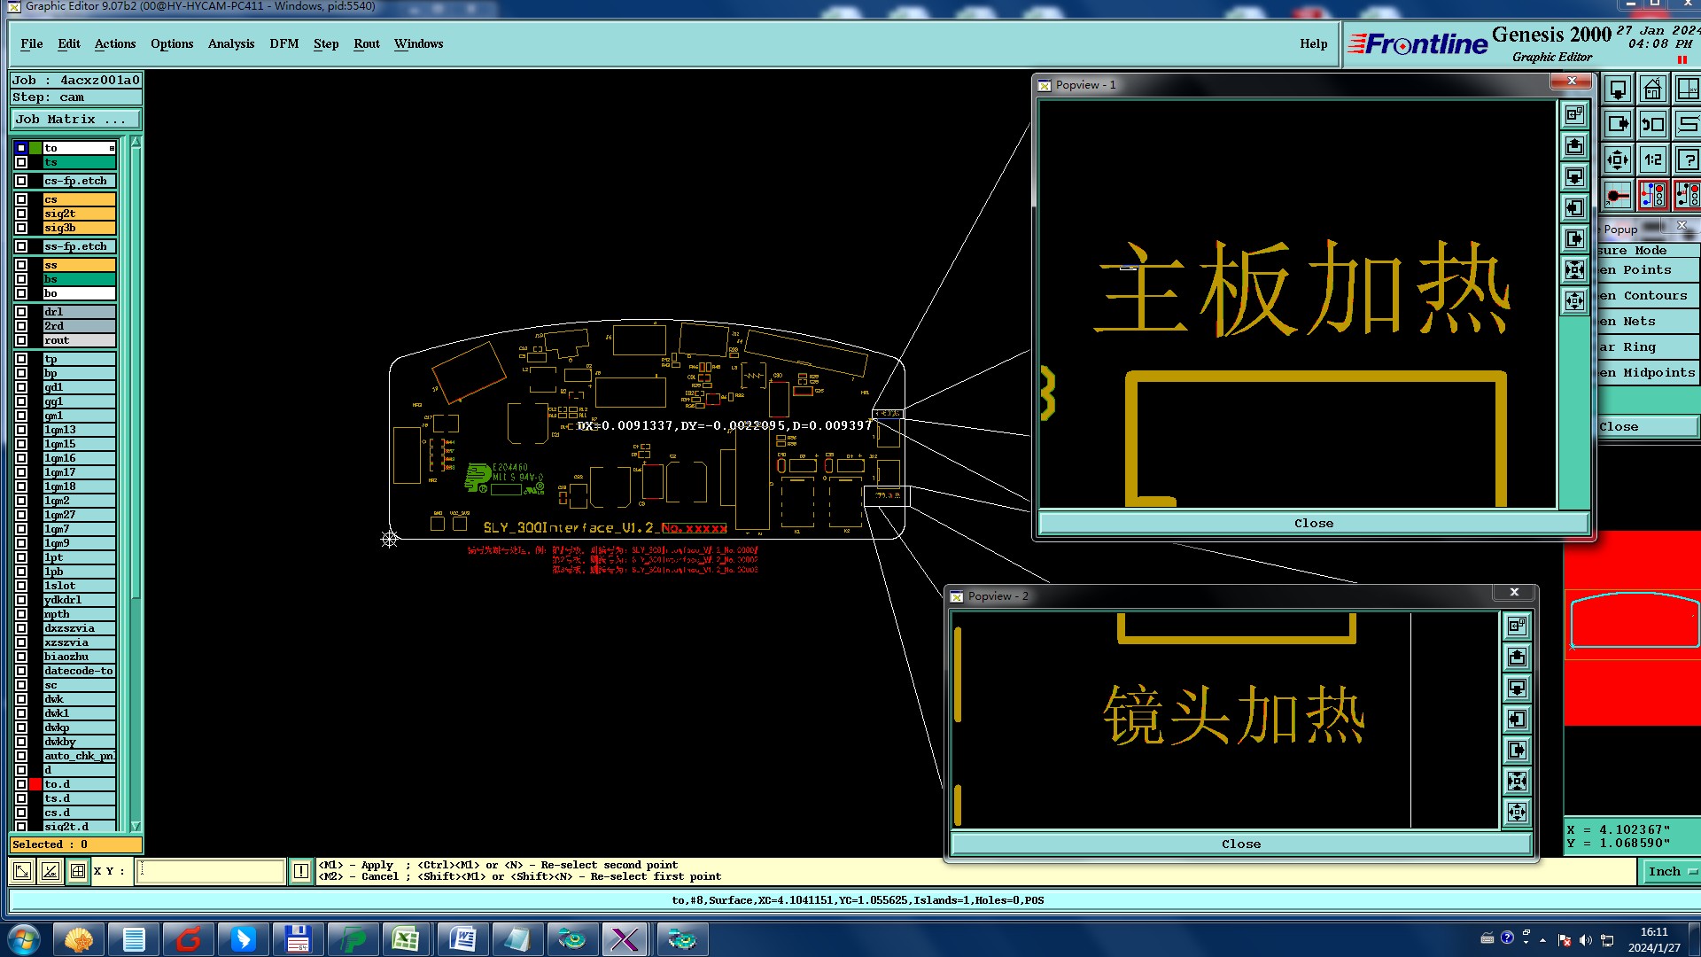Image resolution: width=1701 pixels, height=957 pixels.
Task: Toggle the checkbox for layer drl
Action: tap(21, 312)
